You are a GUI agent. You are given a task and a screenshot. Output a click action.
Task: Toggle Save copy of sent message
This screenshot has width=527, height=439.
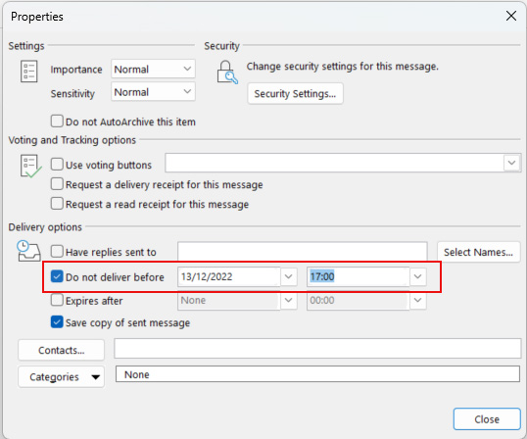(57, 322)
